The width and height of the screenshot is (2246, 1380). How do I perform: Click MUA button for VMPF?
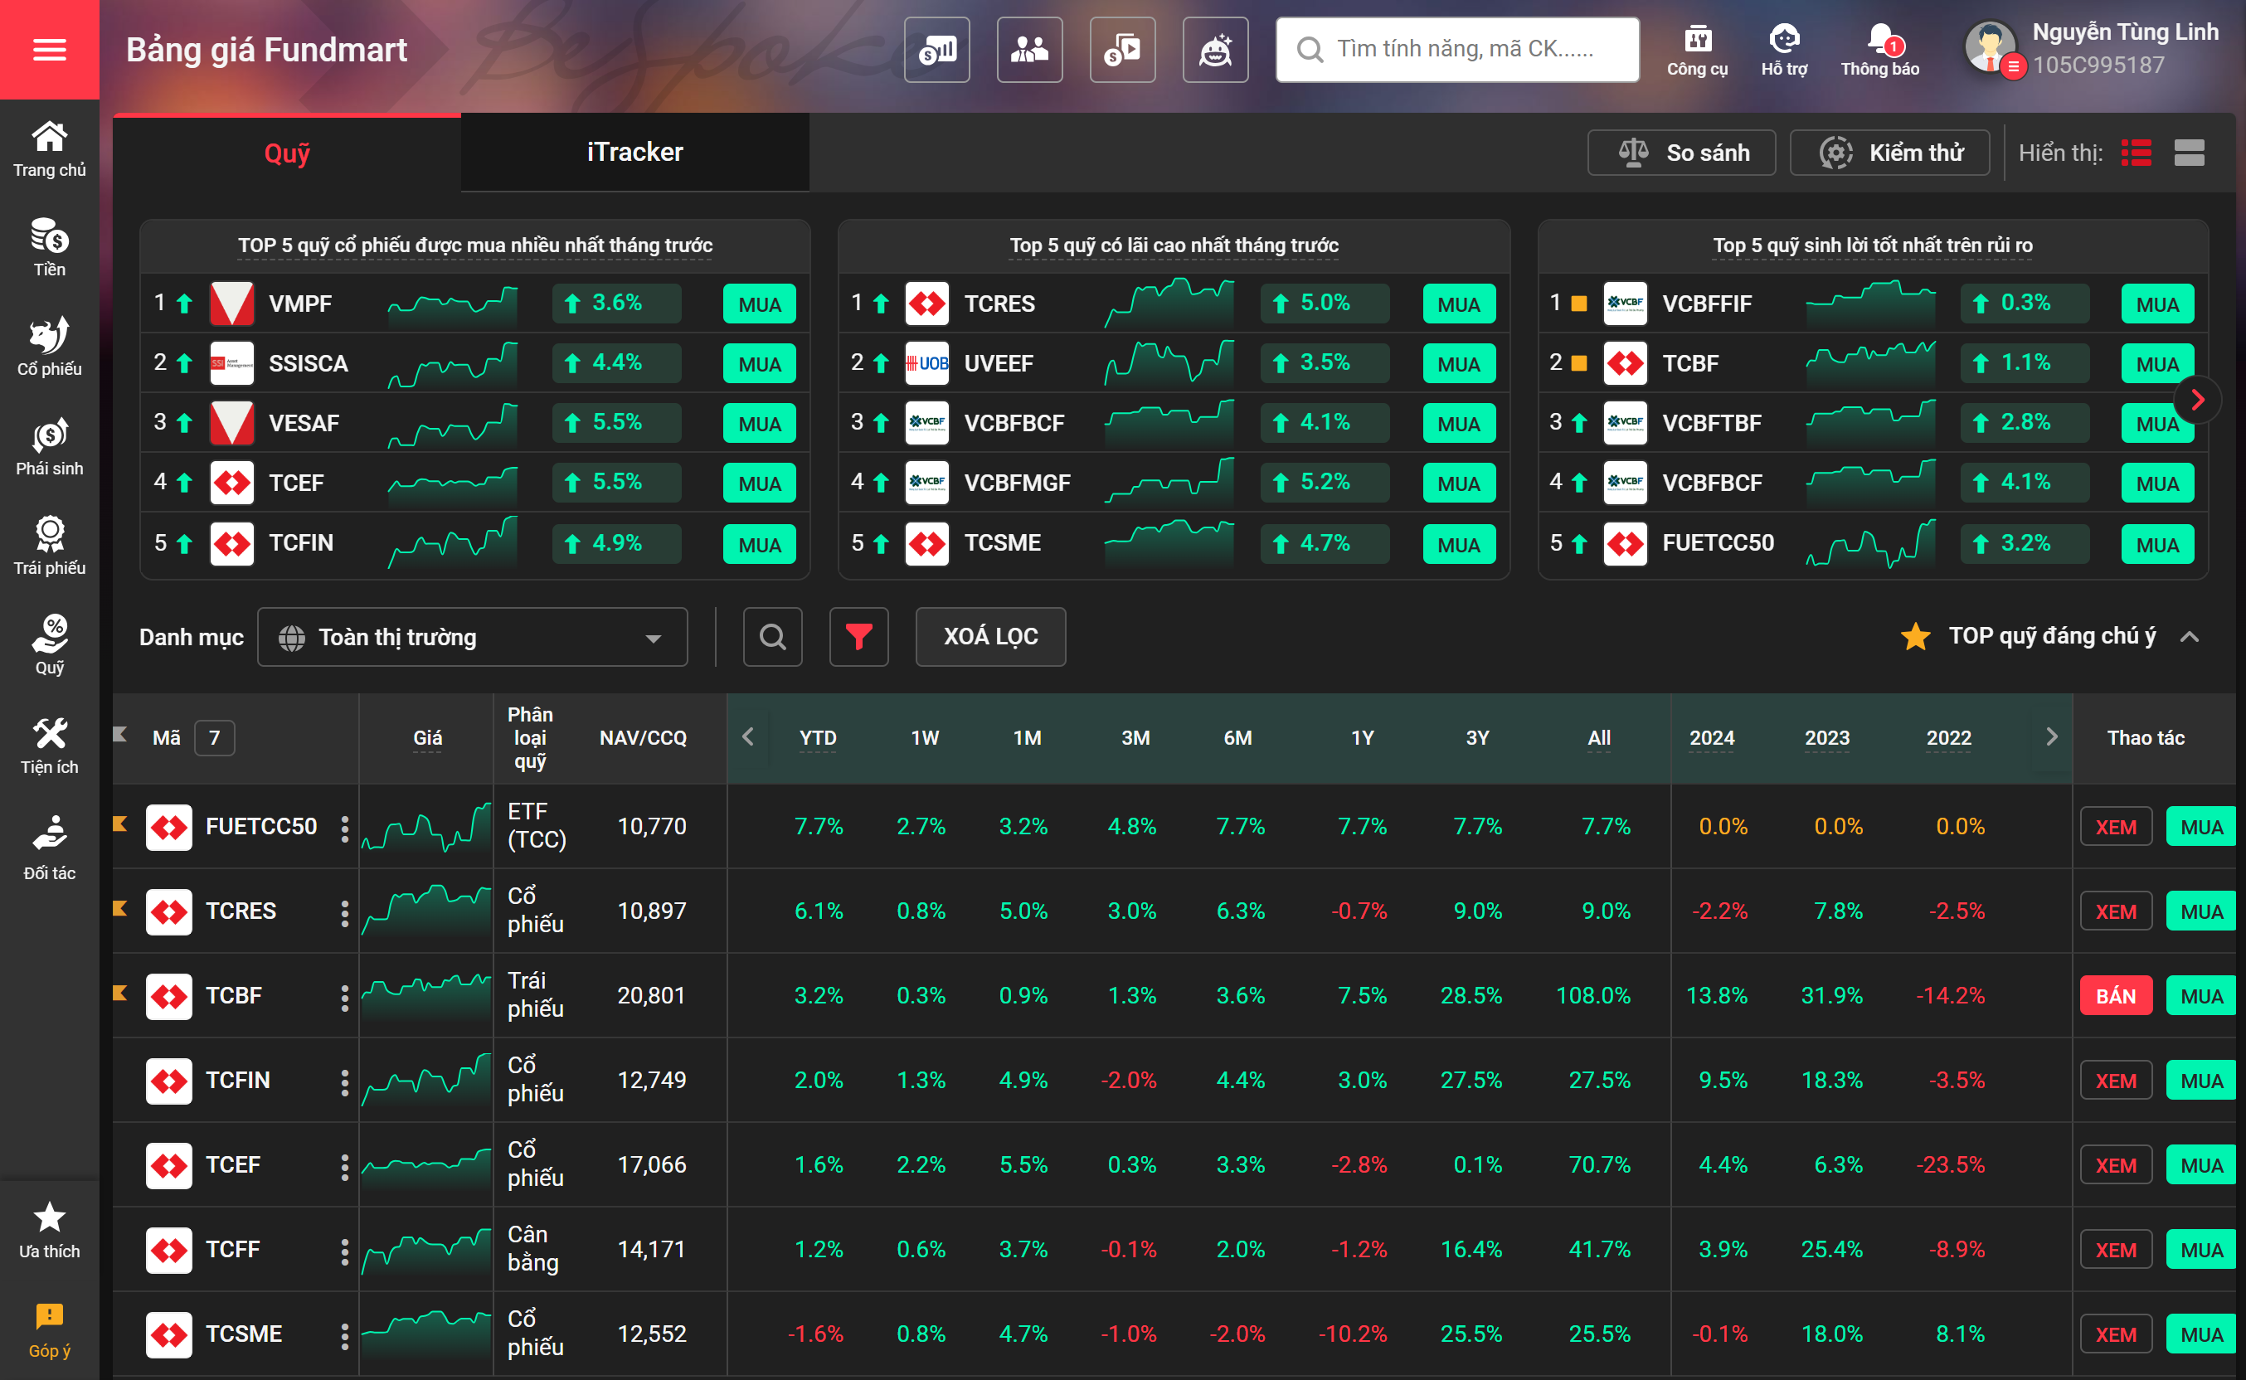pyautogui.click(x=760, y=305)
